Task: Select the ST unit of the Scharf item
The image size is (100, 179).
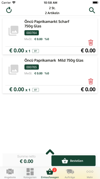Action: 35,51
